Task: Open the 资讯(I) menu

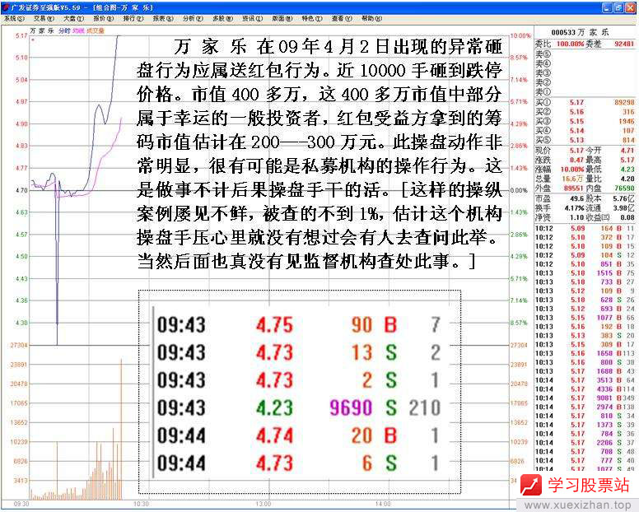Action: point(252,19)
